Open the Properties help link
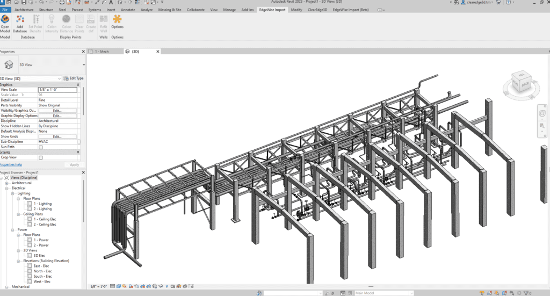Image resolution: width=550 pixels, height=296 pixels. 11,164
